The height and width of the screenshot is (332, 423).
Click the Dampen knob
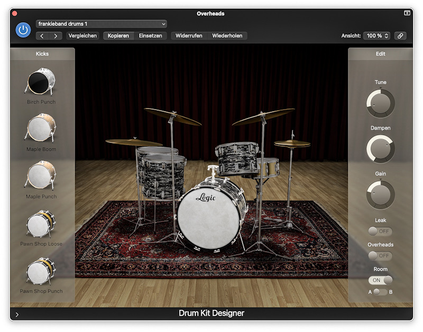click(380, 149)
